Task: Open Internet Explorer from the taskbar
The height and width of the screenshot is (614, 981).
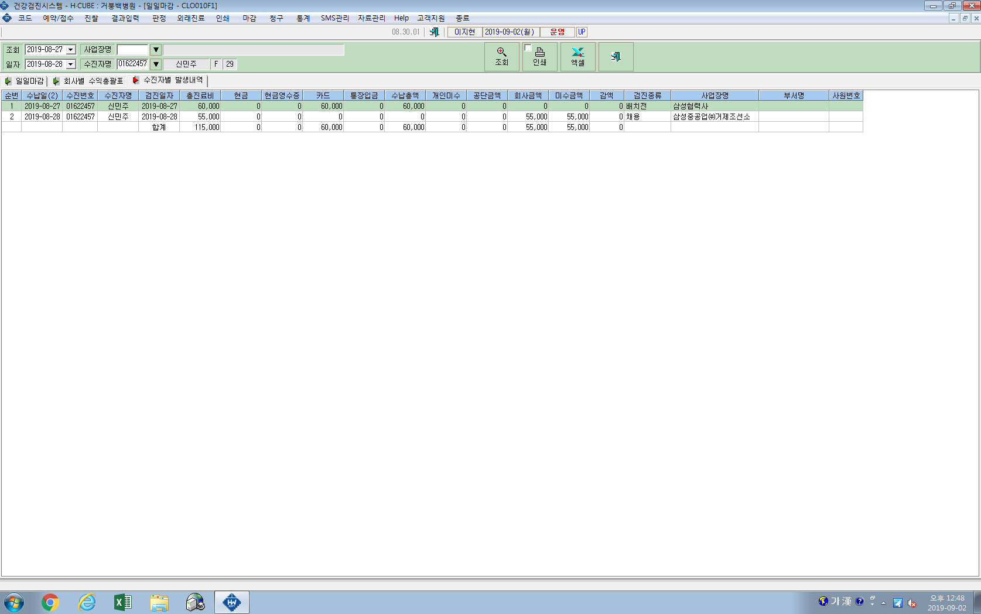Action: click(87, 602)
